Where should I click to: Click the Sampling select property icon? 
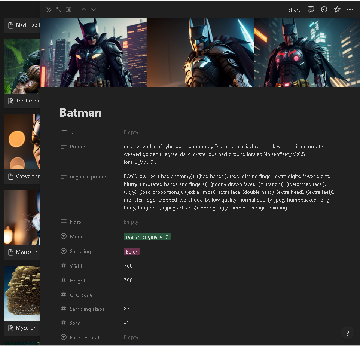pos(64,251)
